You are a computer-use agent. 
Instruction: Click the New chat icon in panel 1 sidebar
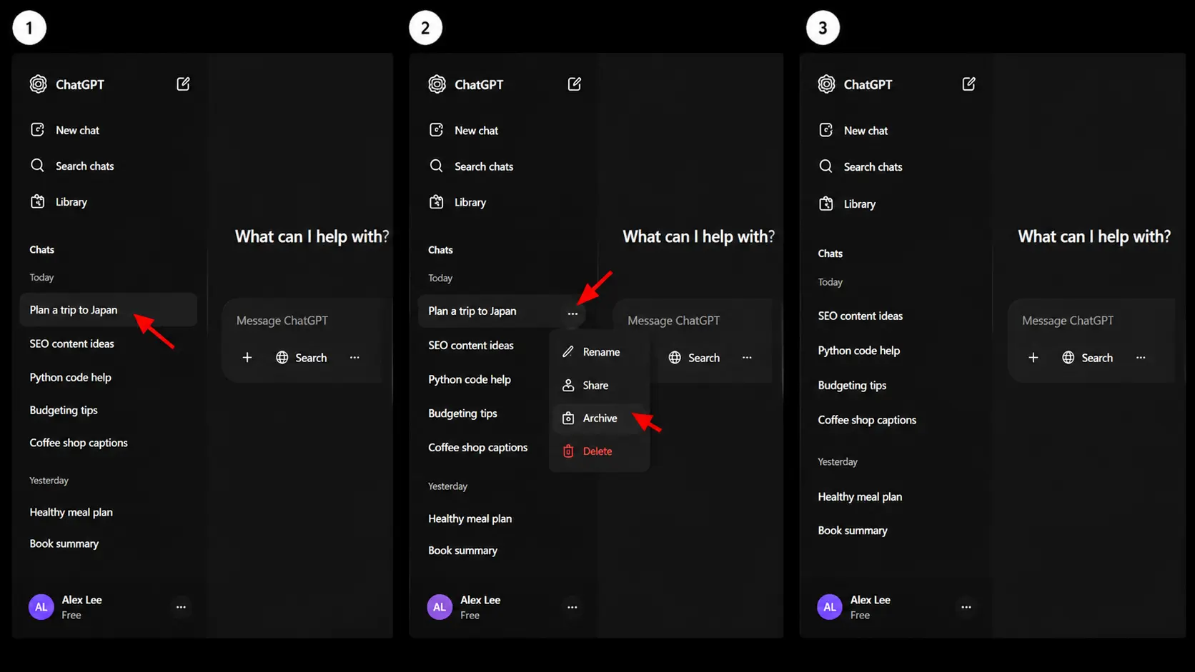pyautogui.click(x=38, y=130)
